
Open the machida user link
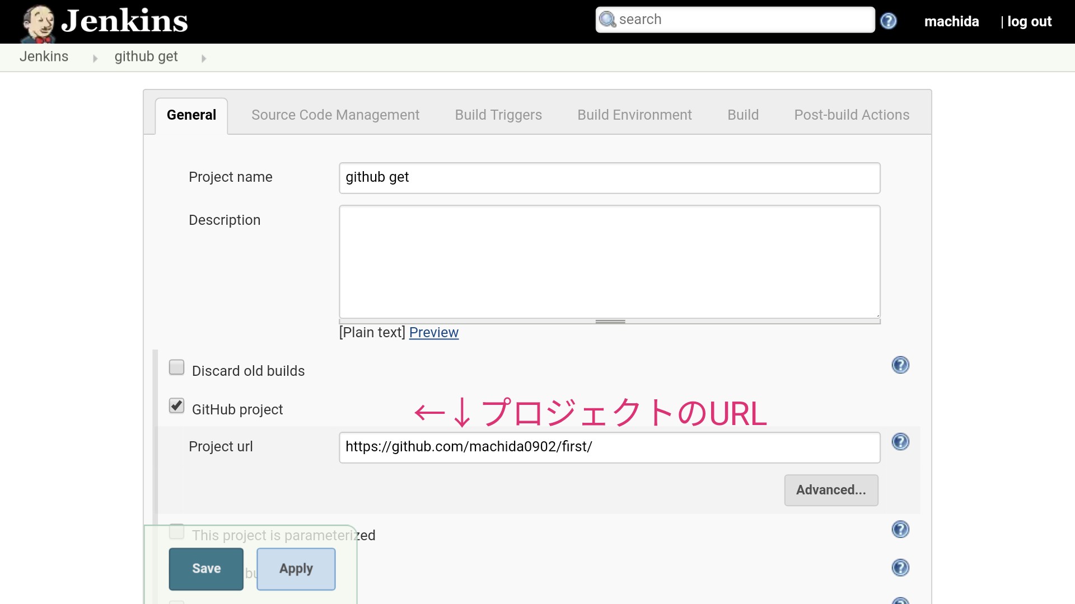(951, 22)
